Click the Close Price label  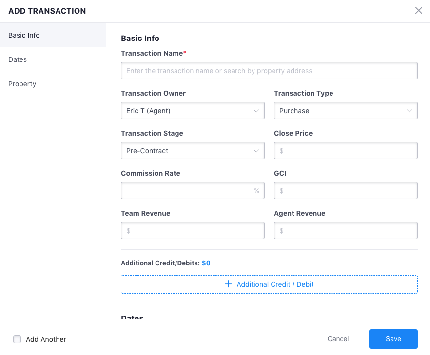[293, 133]
